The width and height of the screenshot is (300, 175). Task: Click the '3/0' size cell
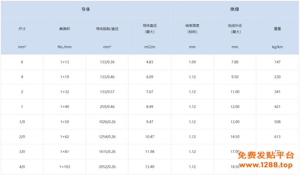[x=22, y=152]
